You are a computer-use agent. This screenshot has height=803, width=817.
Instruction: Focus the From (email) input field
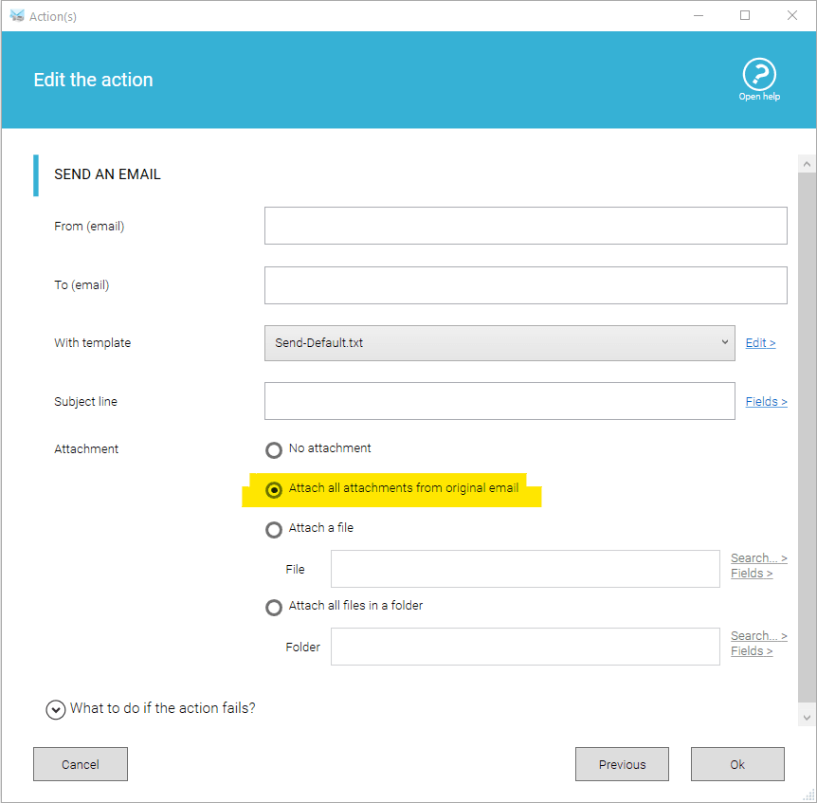[x=525, y=226]
